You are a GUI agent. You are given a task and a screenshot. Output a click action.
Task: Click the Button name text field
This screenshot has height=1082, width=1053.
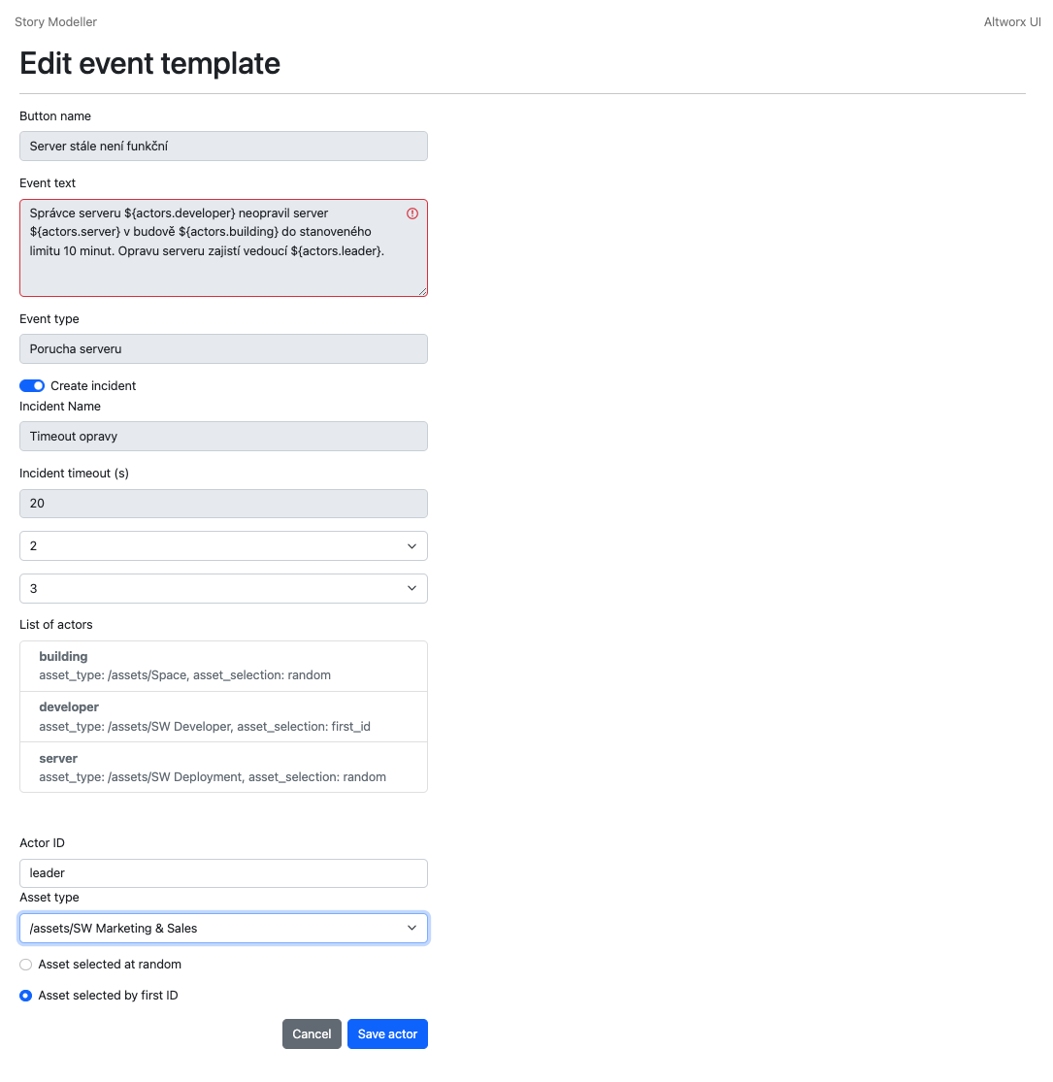click(223, 147)
